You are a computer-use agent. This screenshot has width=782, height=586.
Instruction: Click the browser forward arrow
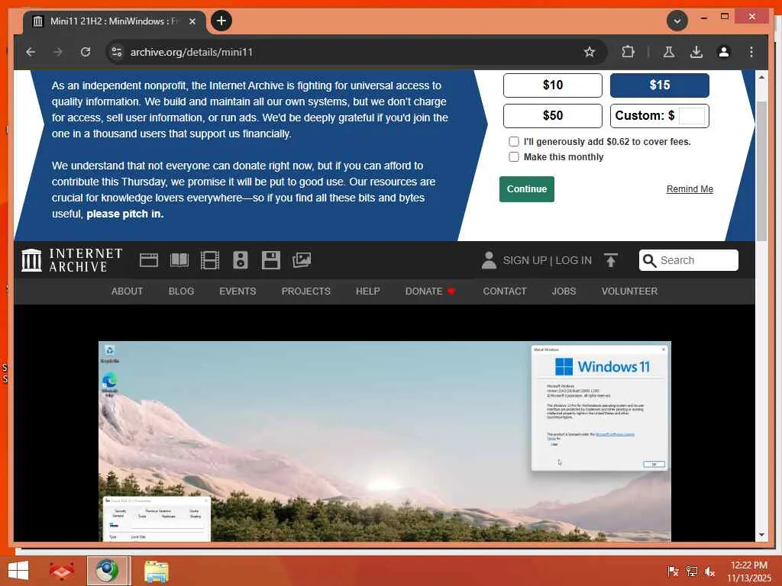pos(58,52)
